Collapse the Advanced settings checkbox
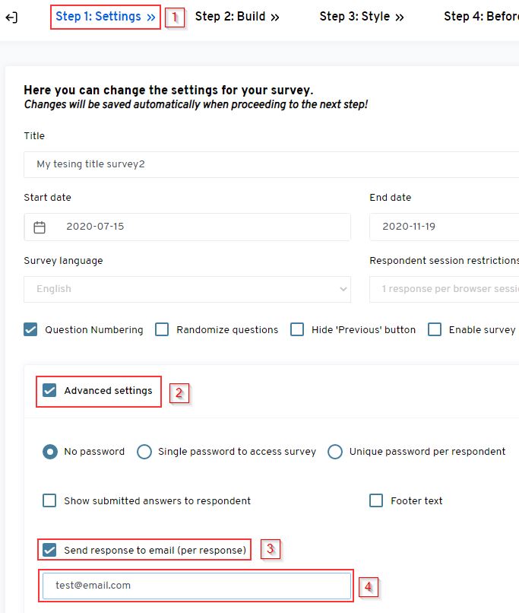The width and height of the screenshot is (519, 613). (x=49, y=391)
